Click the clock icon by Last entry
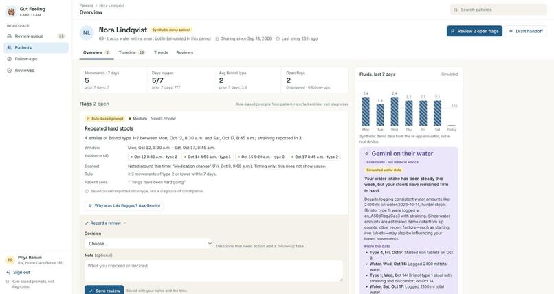Screen dimensions: 554x294 pos(278,39)
